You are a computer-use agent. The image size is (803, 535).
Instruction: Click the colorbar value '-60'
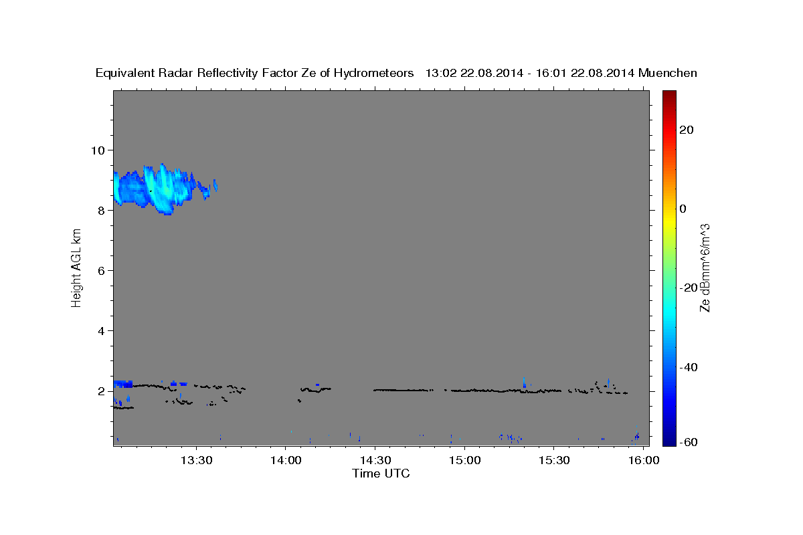(689, 442)
